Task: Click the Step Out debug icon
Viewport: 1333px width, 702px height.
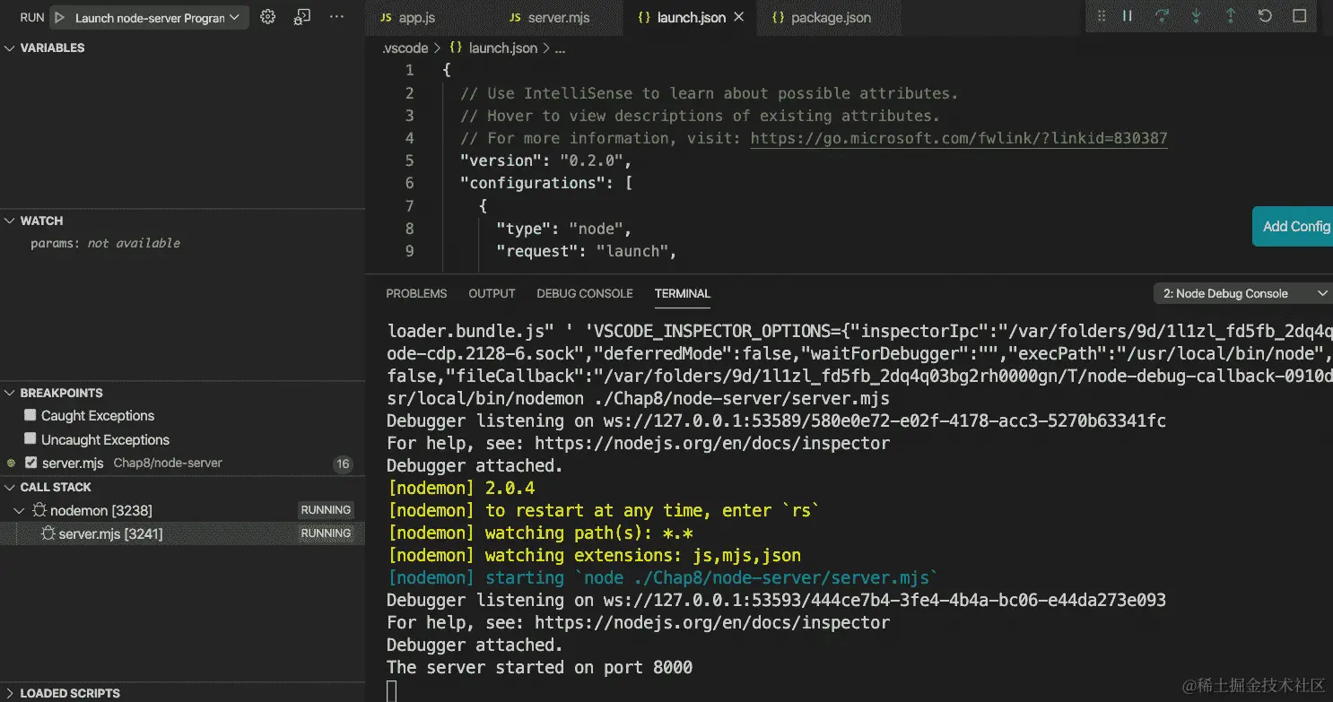Action: click(x=1230, y=15)
